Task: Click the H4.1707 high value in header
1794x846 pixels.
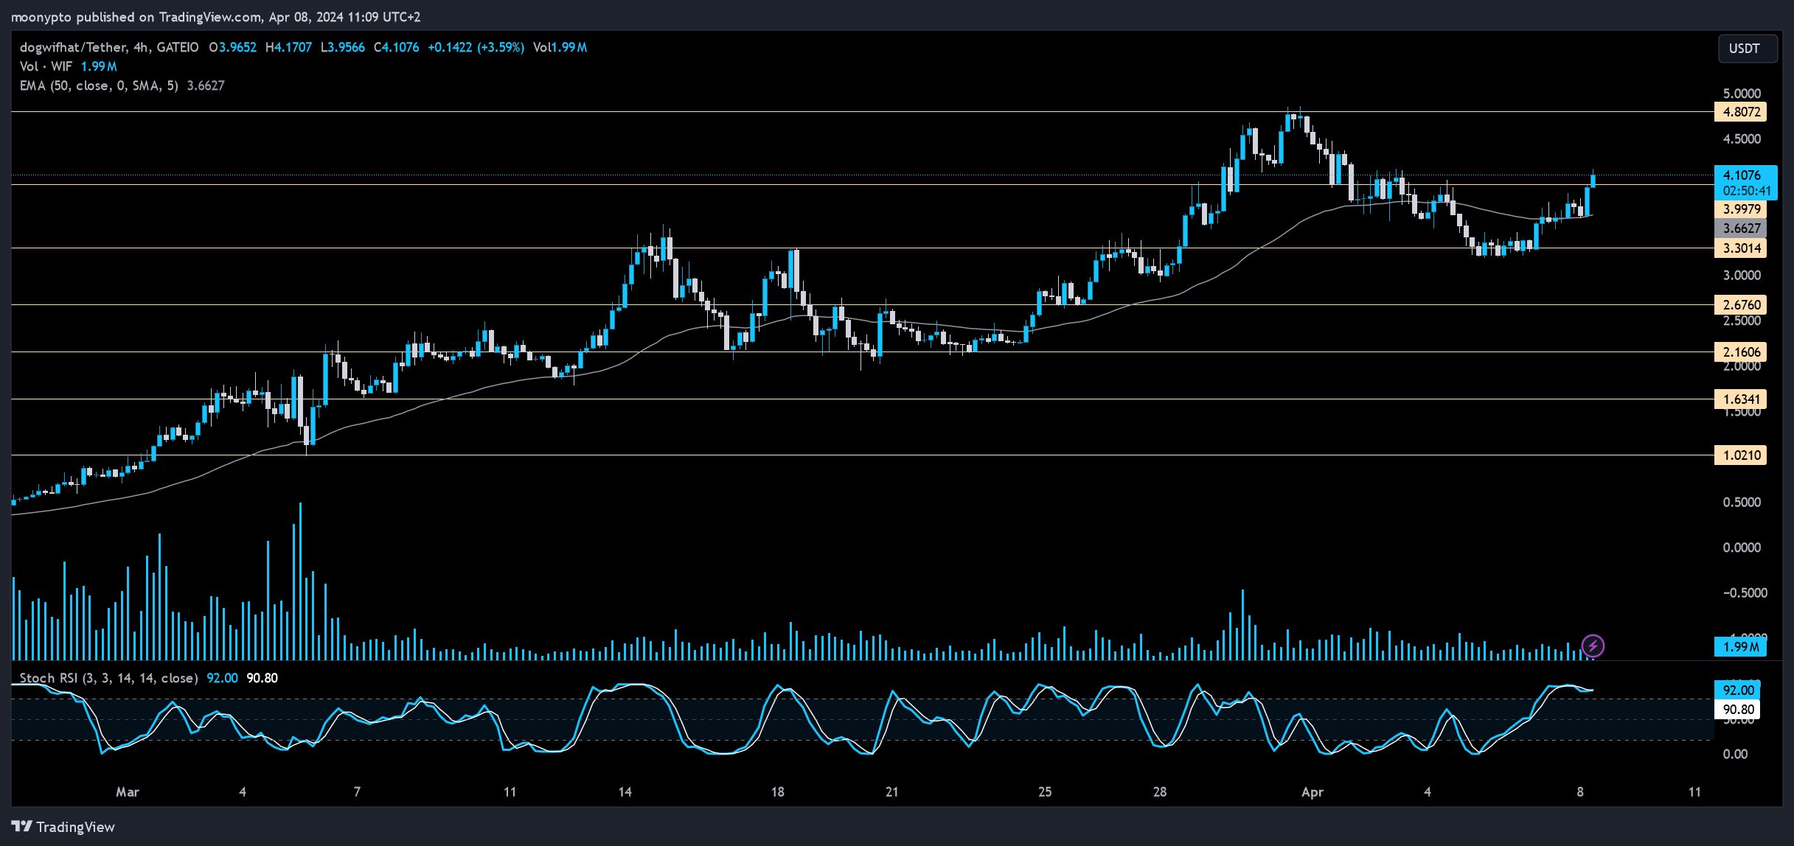Action: [x=289, y=47]
